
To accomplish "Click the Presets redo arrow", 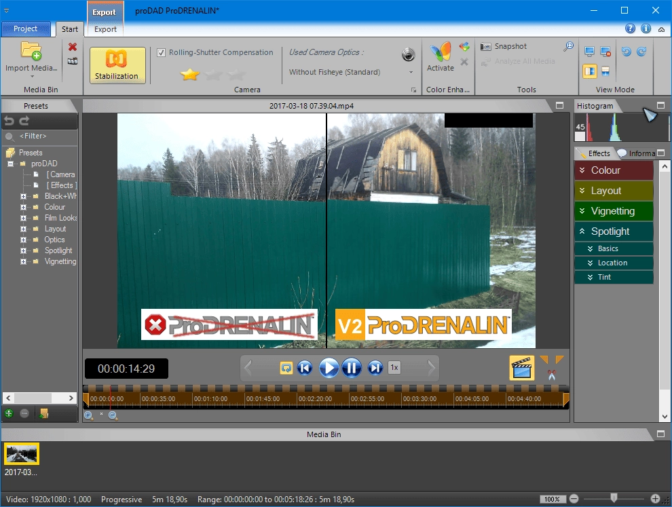I will (x=24, y=121).
